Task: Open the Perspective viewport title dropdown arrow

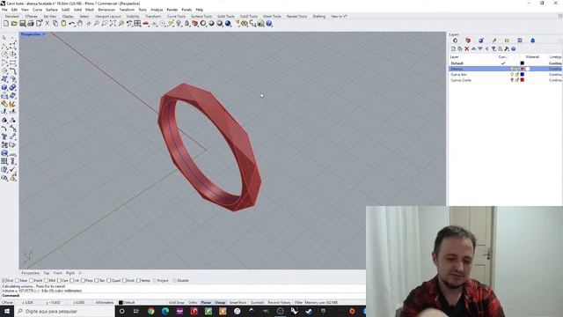Action: tap(44, 34)
